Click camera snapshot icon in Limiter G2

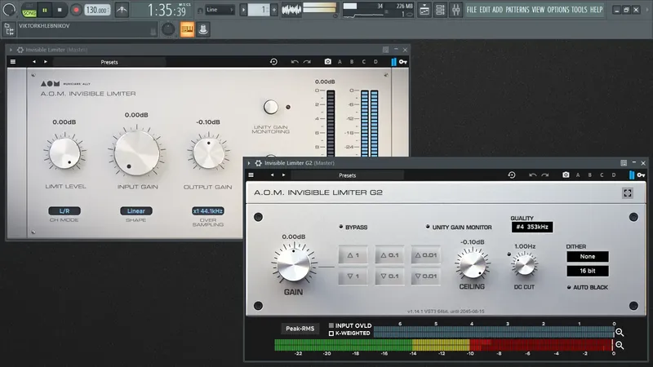(x=566, y=175)
